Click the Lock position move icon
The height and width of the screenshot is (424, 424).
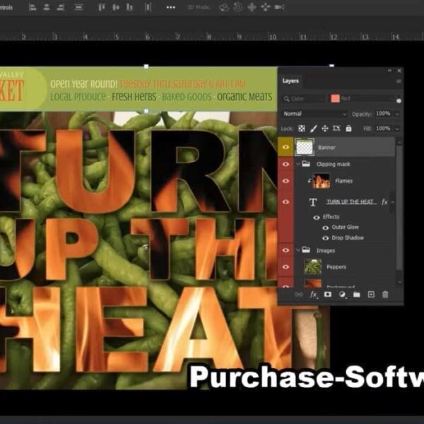tap(325, 129)
